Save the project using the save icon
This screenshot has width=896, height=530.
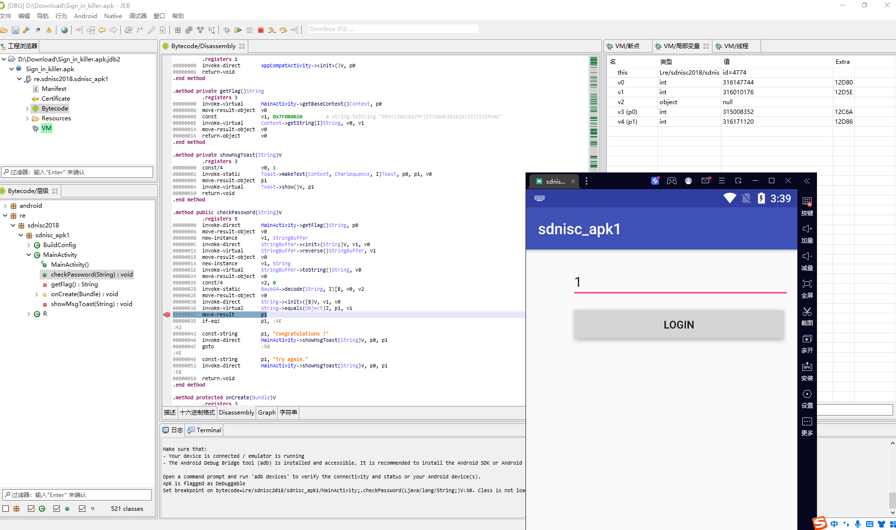click(15, 30)
